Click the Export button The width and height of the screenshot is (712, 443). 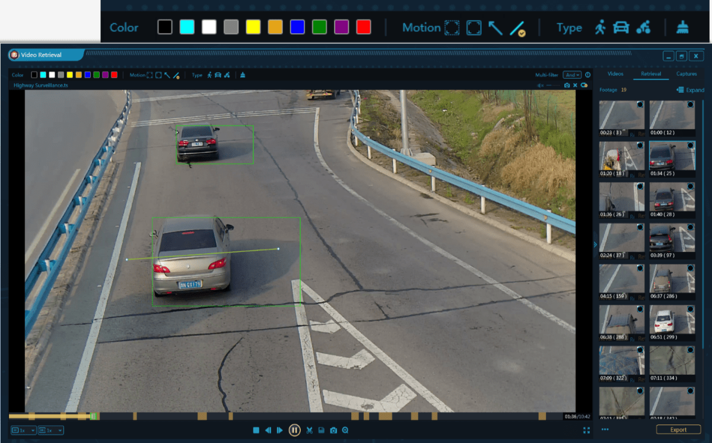(678, 429)
